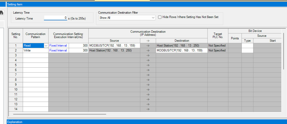Click the Communication Pattern cell in row 9
Viewport: 287px width, 124px height.
click(35, 85)
